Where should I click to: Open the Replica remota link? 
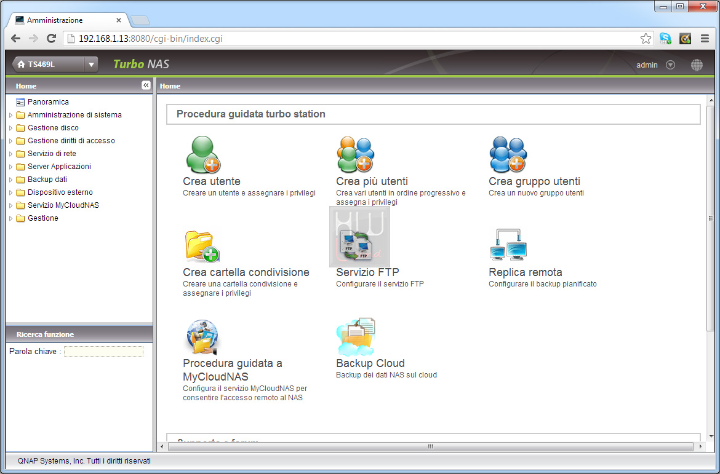526,272
